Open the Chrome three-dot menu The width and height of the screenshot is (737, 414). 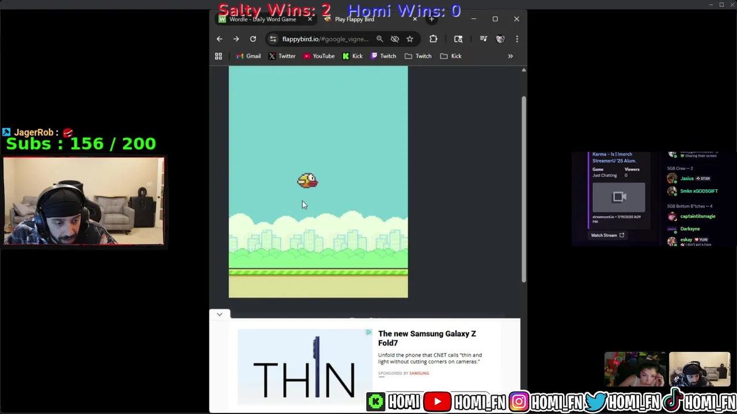[517, 39]
